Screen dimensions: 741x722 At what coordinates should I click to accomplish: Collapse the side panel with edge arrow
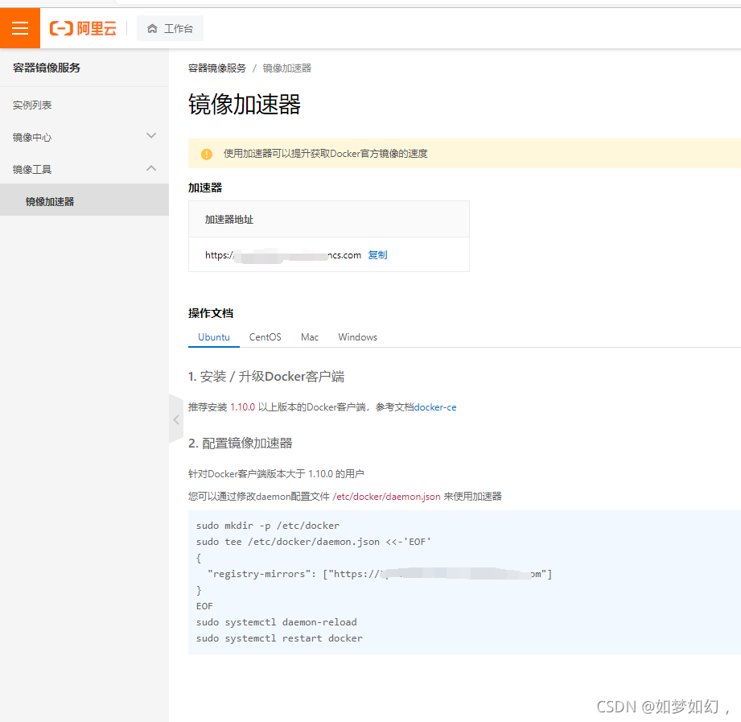click(x=176, y=419)
